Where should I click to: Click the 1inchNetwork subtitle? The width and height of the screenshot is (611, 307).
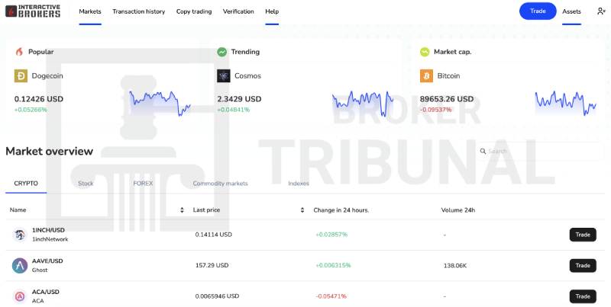50,239
